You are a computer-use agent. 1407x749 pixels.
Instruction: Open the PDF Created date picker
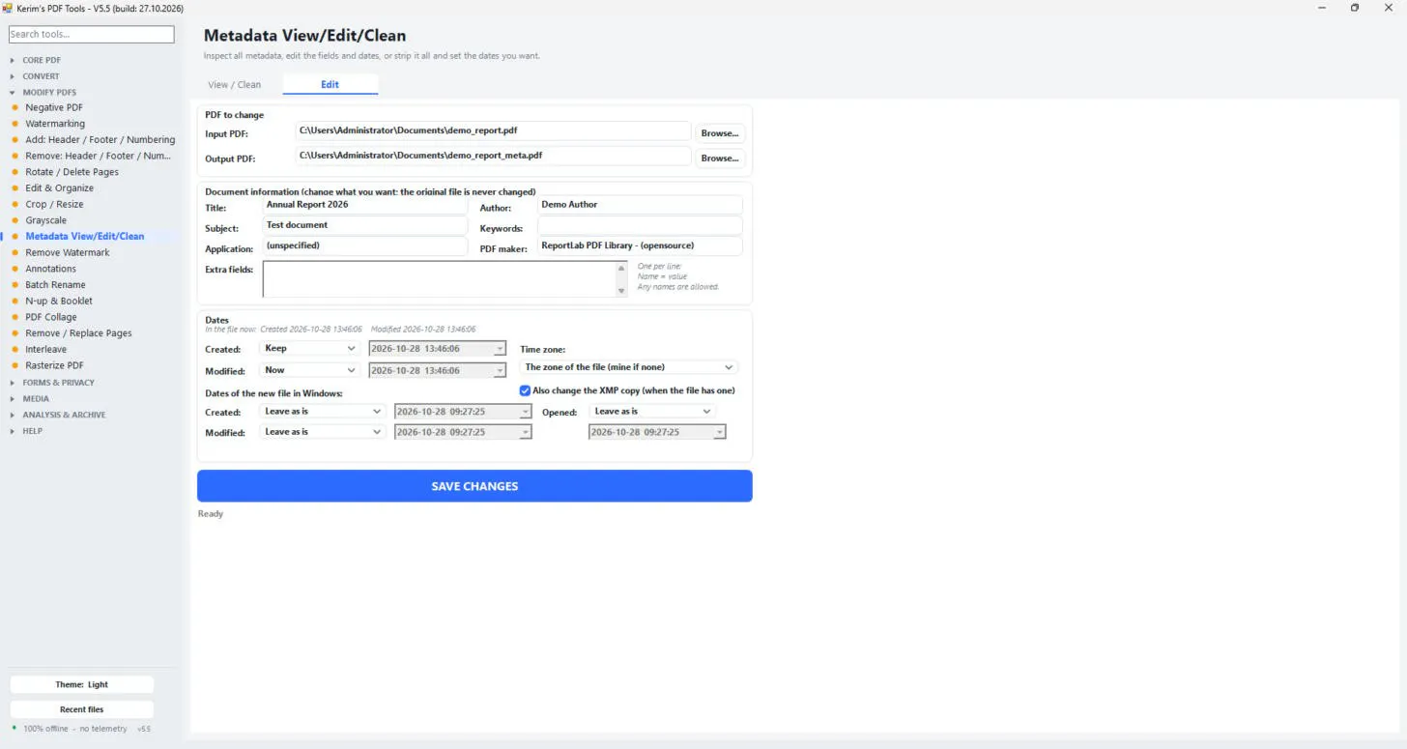coord(500,349)
